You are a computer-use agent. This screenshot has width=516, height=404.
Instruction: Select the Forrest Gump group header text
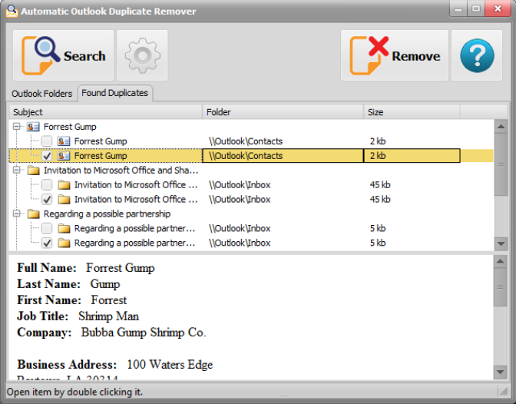point(70,127)
